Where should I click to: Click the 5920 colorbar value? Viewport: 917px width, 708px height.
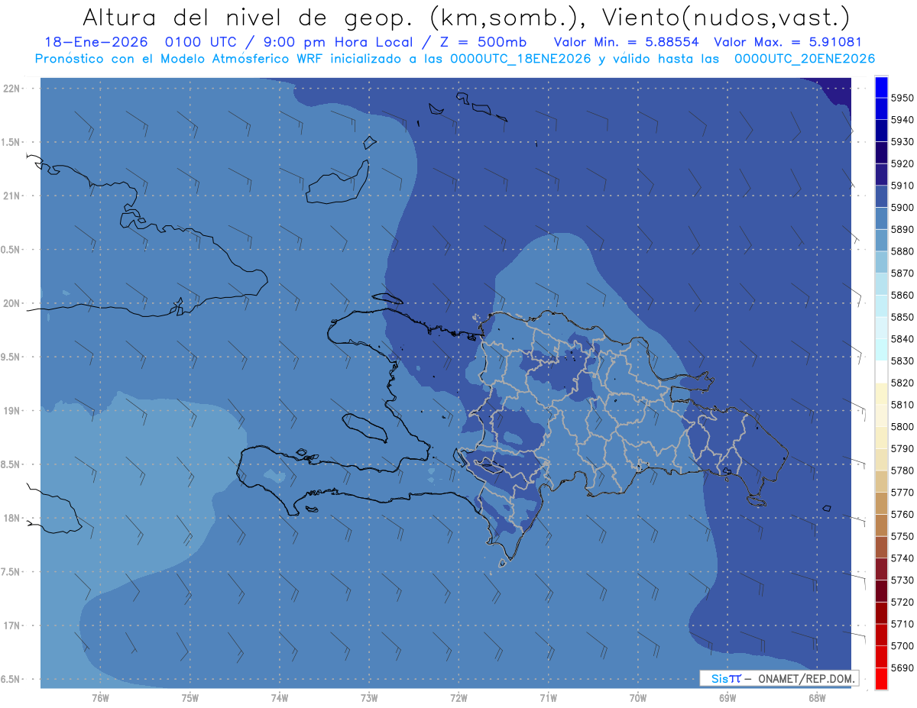point(902,163)
